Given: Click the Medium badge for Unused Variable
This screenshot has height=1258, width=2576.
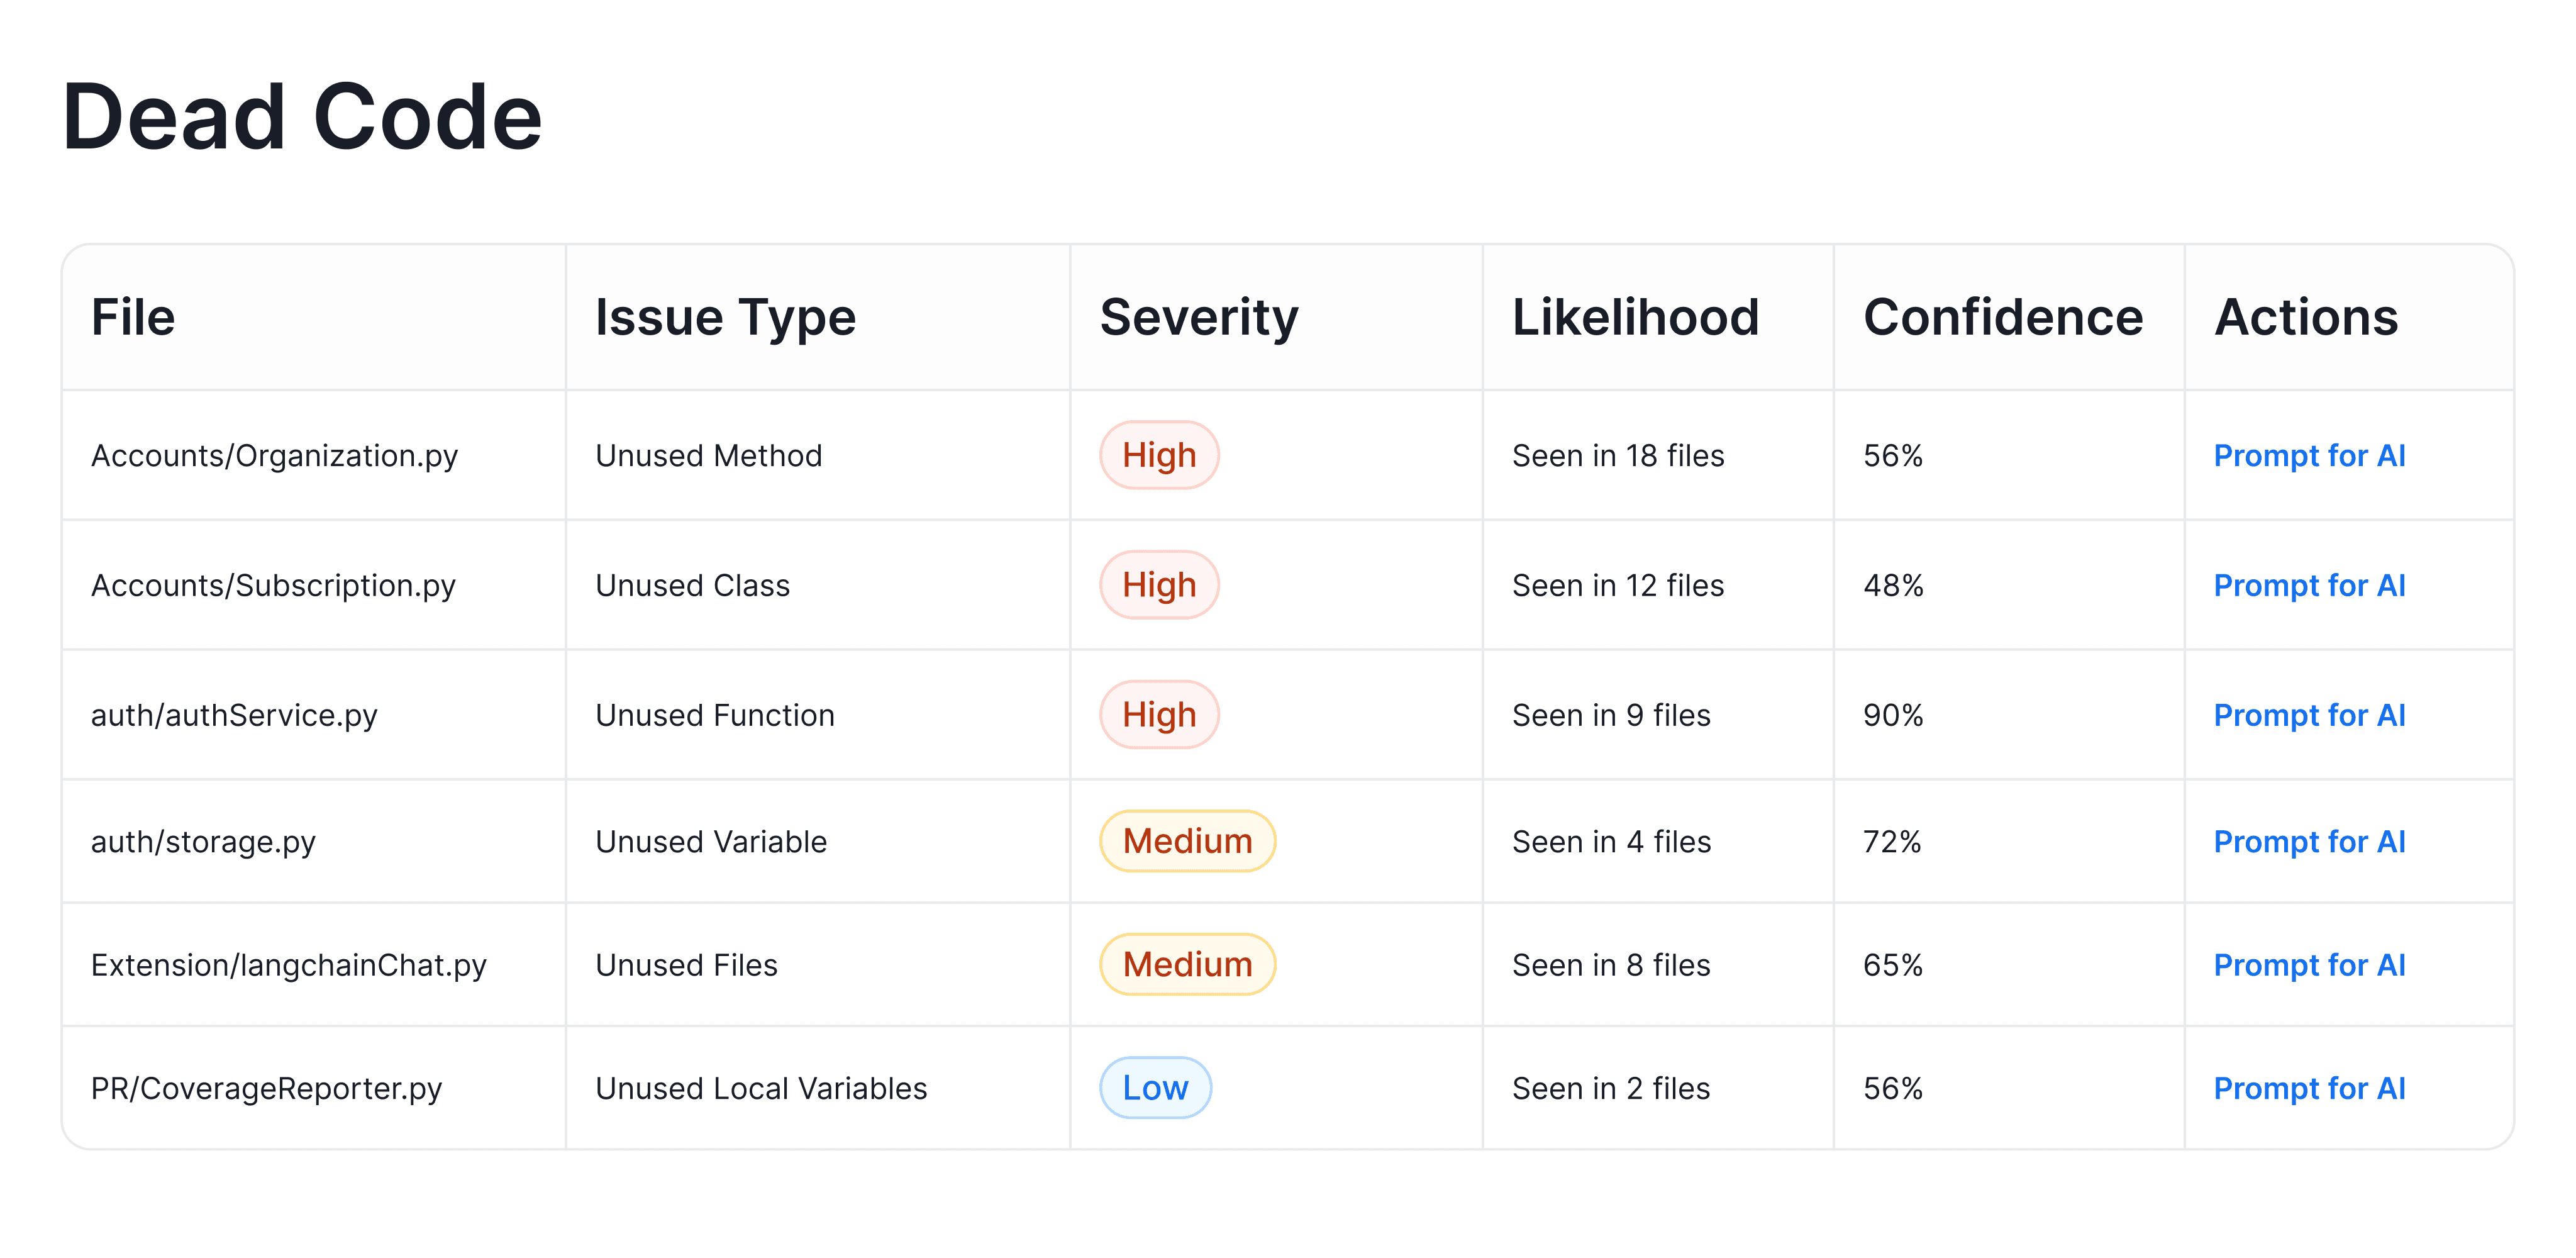Looking at the screenshot, I should (x=1186, y=842).
